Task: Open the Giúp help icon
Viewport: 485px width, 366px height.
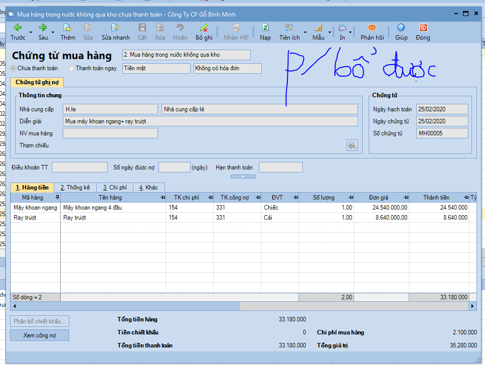Action: (401, 28)
